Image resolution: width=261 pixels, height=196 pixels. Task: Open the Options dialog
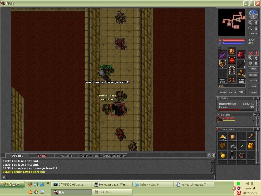[x=253, y=80]
